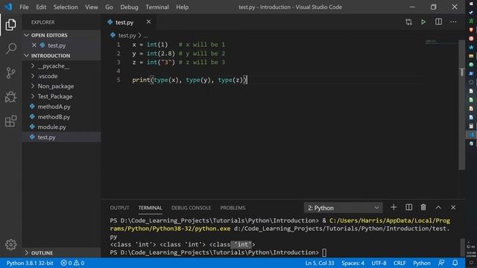Open the Explorer view in activity bar
The image size is (477, 268).
pos(10,25)
